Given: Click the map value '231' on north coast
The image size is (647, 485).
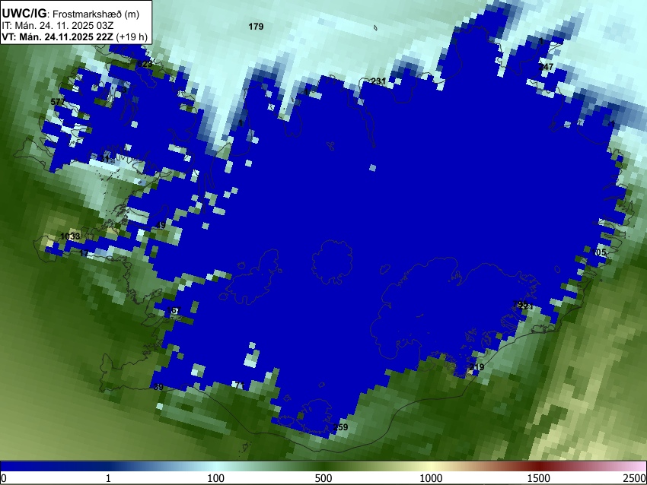Looking at the screenshot, I should 378,81.
